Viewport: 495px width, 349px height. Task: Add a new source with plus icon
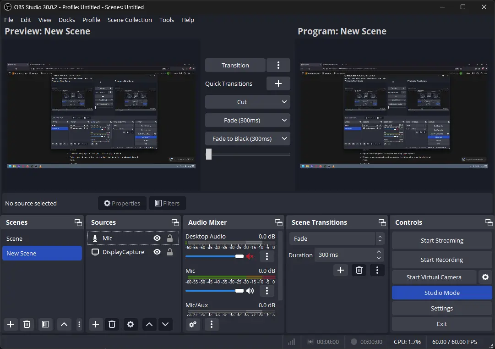96,324
